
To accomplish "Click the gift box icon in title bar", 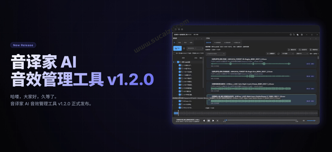I will pyautogui.click(x=302, y=35).
